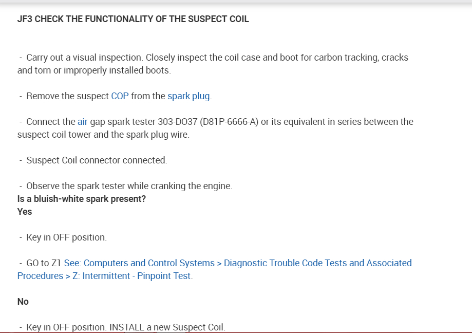Screen dimensions: 472x333
Task: Follow the spark plug hyperlink
Action: pos(188,96)
